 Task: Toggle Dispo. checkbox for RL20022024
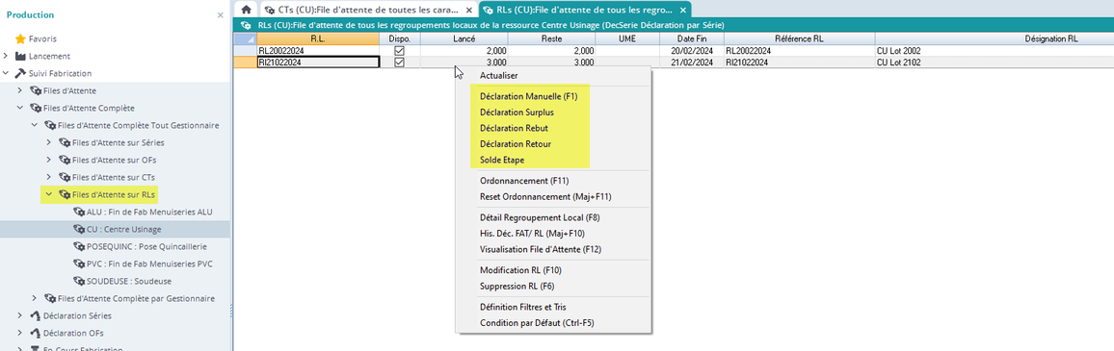click(399, 51)
